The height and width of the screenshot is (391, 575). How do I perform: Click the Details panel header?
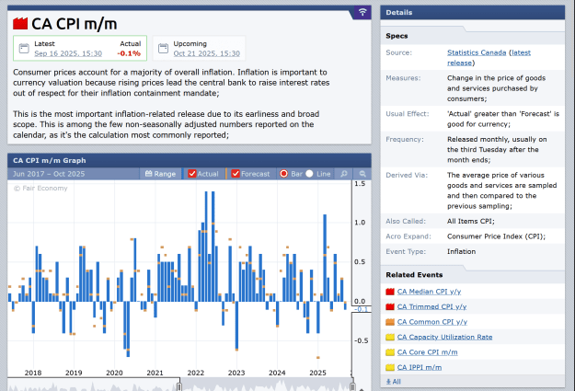coord(472,13)
